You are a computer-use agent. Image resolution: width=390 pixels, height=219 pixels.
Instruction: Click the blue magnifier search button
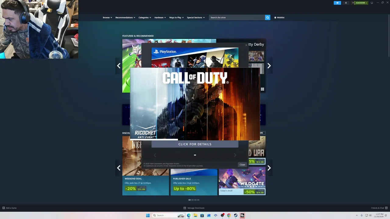(268, 17)
